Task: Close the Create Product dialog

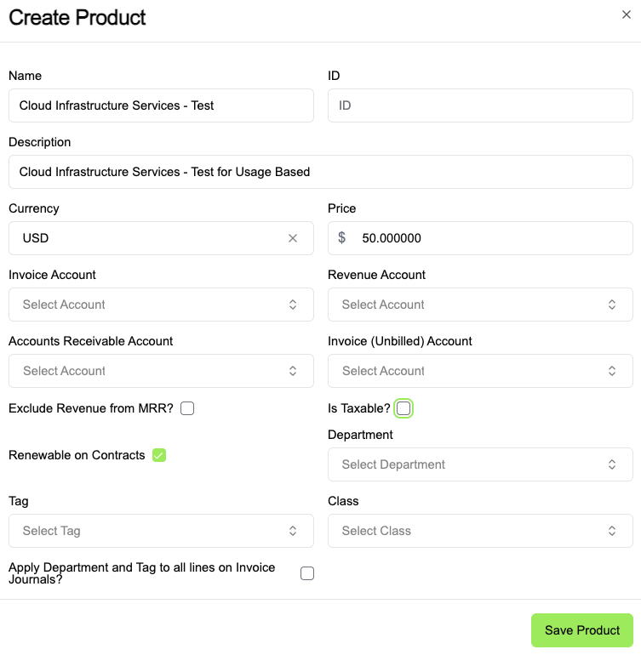Action: point(627,14)
